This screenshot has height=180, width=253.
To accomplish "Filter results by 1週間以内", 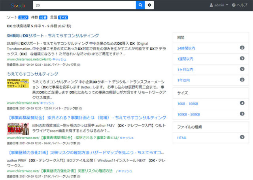I will click(x=185, y=59).
